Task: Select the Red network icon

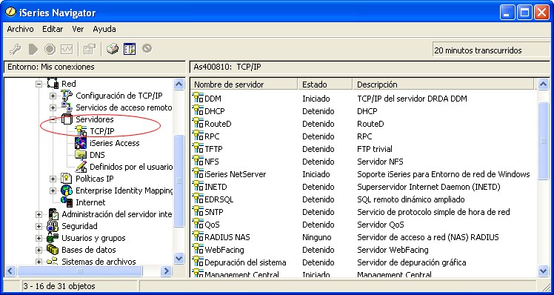Action: [x=53, y=84]
